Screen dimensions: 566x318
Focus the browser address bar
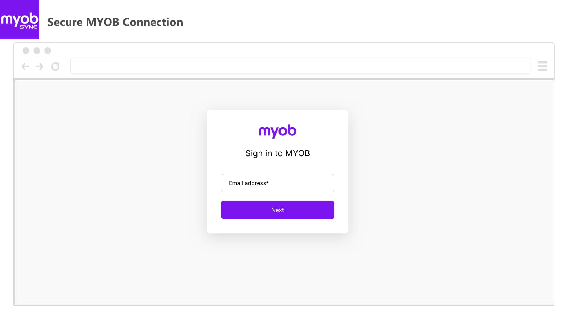coord(300,66)
